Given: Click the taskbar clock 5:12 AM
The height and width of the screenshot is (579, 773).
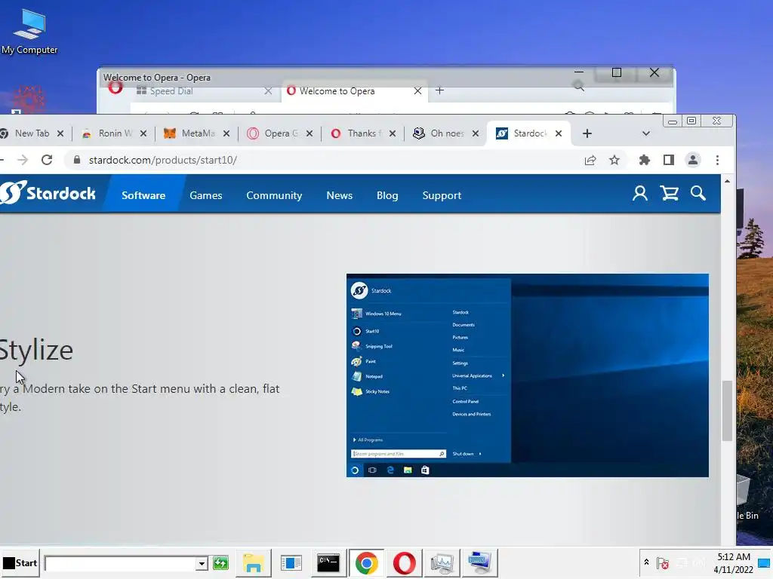Looking at the screenshot, I should click(734, 557).
